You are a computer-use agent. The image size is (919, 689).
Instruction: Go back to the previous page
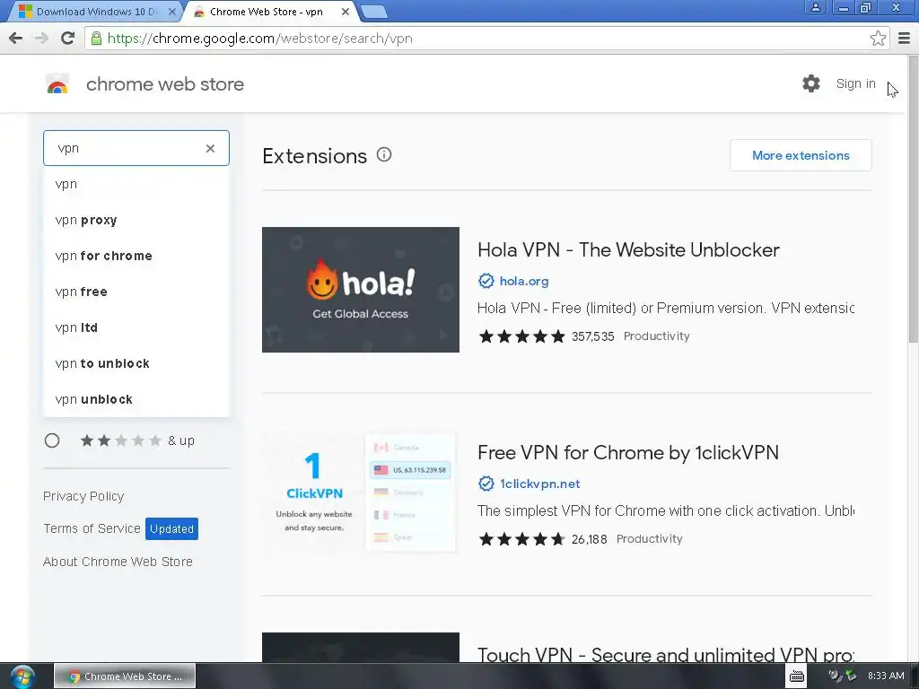pyautogui.click(x=16, y=38)
